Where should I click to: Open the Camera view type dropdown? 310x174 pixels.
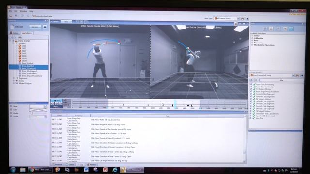coord(66,22)
